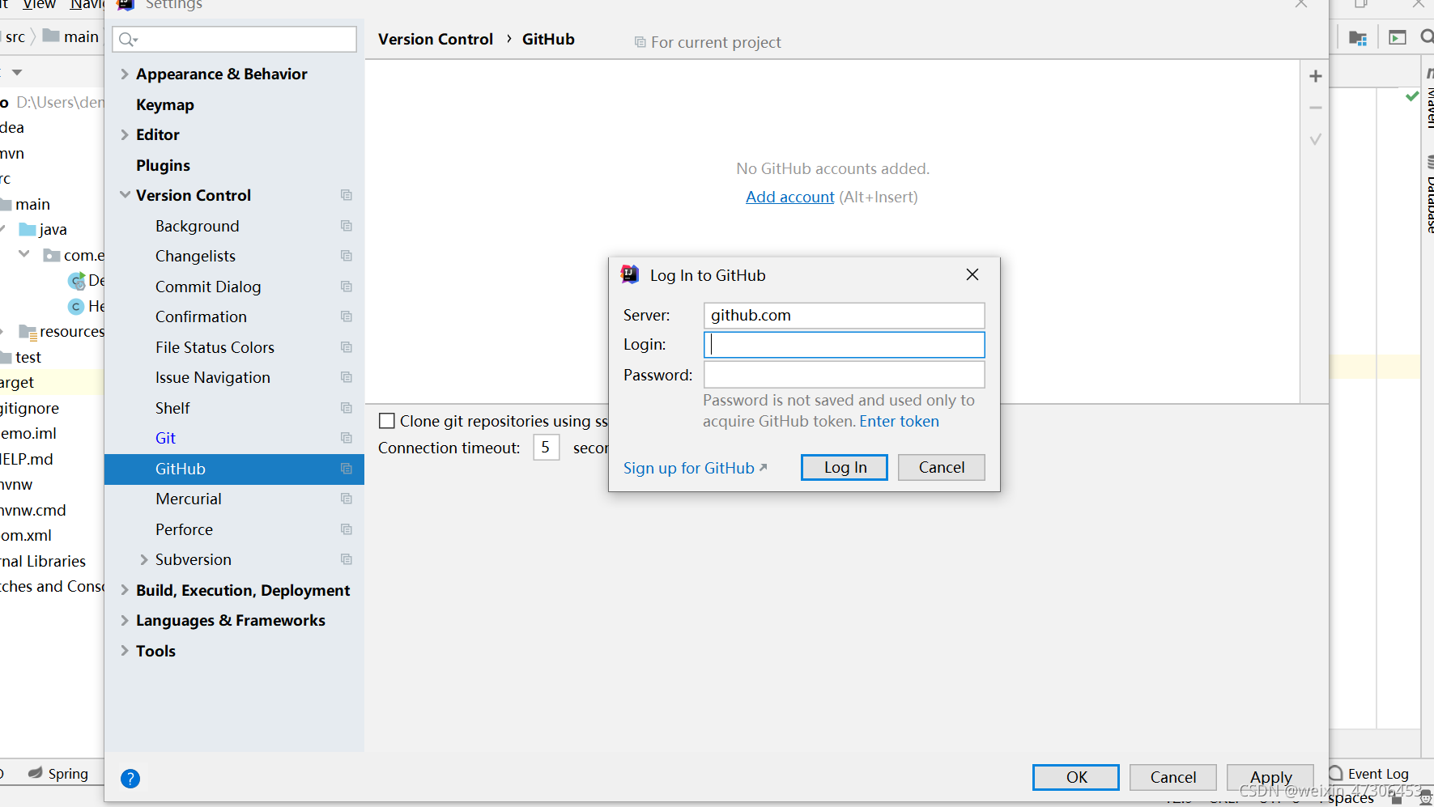Viewport: 1434px width, 807px height.
Task: Click project-level icon beside Perforce
Action: (x=347, y=529)
